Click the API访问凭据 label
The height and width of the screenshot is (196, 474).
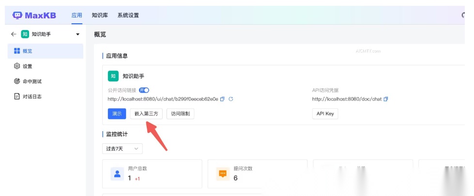(325, 90)
